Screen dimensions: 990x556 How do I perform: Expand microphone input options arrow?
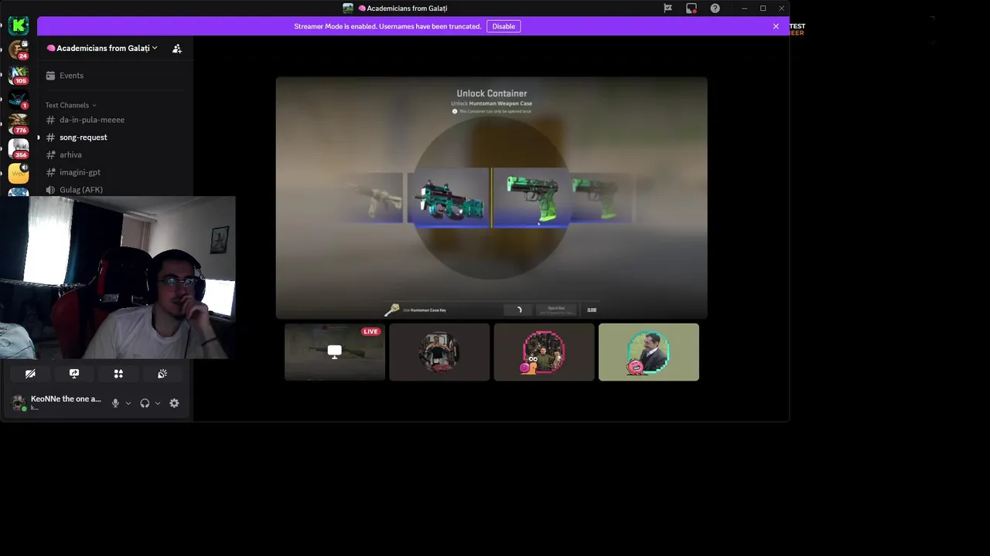point(128,403)
